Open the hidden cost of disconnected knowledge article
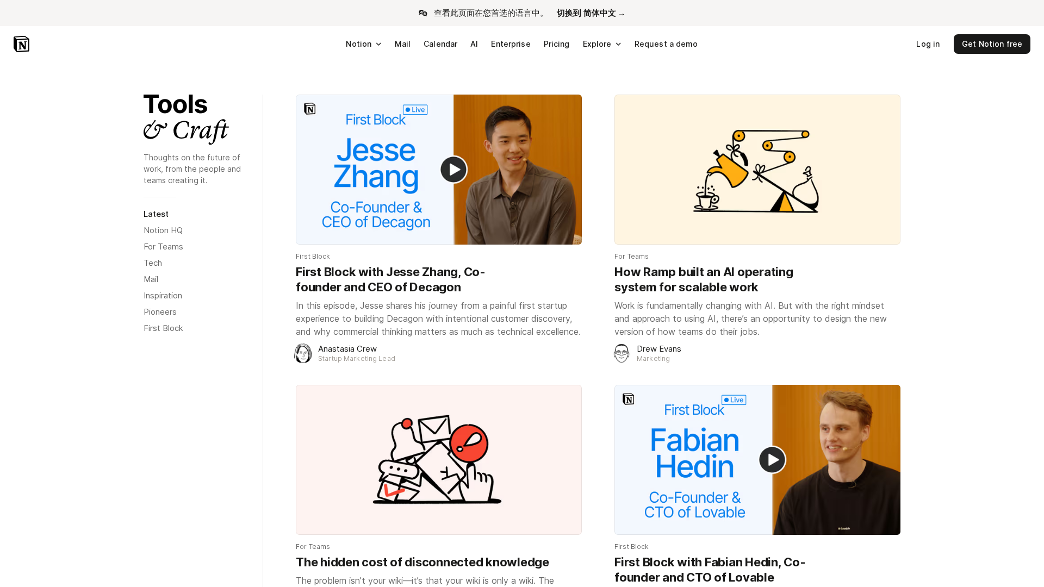This screenshot has width=1044, height=587. click(422, 562)
